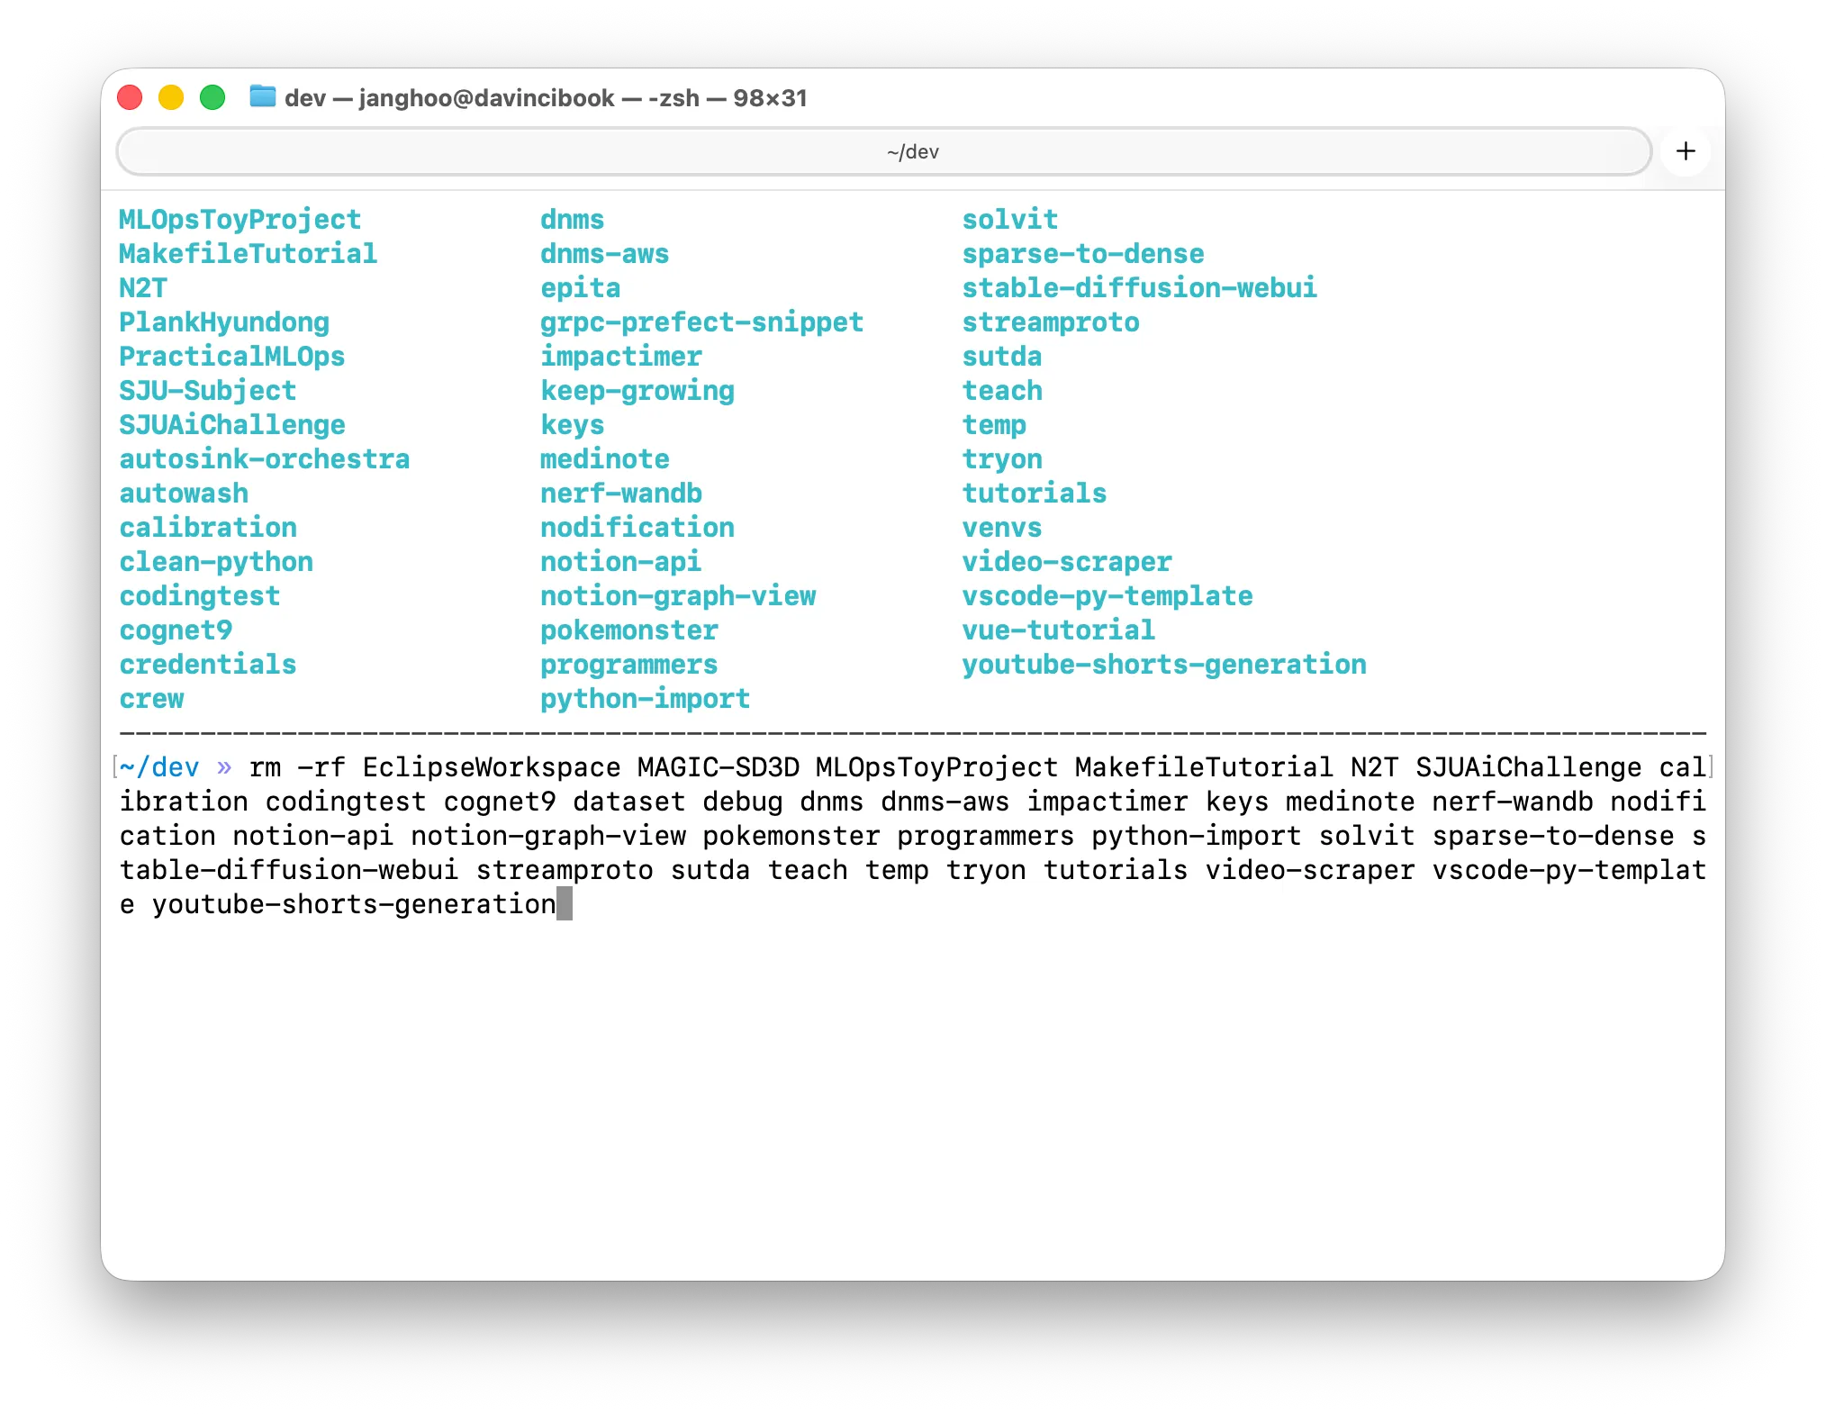Click the yellow minimize window button
This screenshot has width=1826, height=1414.
[171, 97]
